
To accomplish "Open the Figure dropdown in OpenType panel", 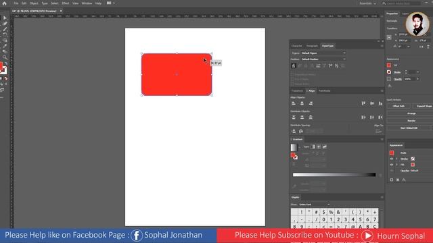I will point(323,53).
